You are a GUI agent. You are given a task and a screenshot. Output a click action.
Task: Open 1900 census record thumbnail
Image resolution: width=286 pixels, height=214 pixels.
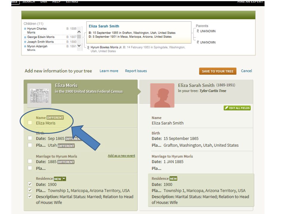tap(39, 95)
